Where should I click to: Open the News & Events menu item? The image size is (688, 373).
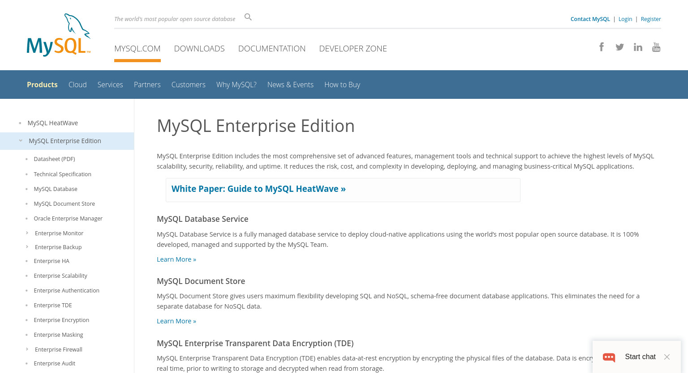click(290, 85)
